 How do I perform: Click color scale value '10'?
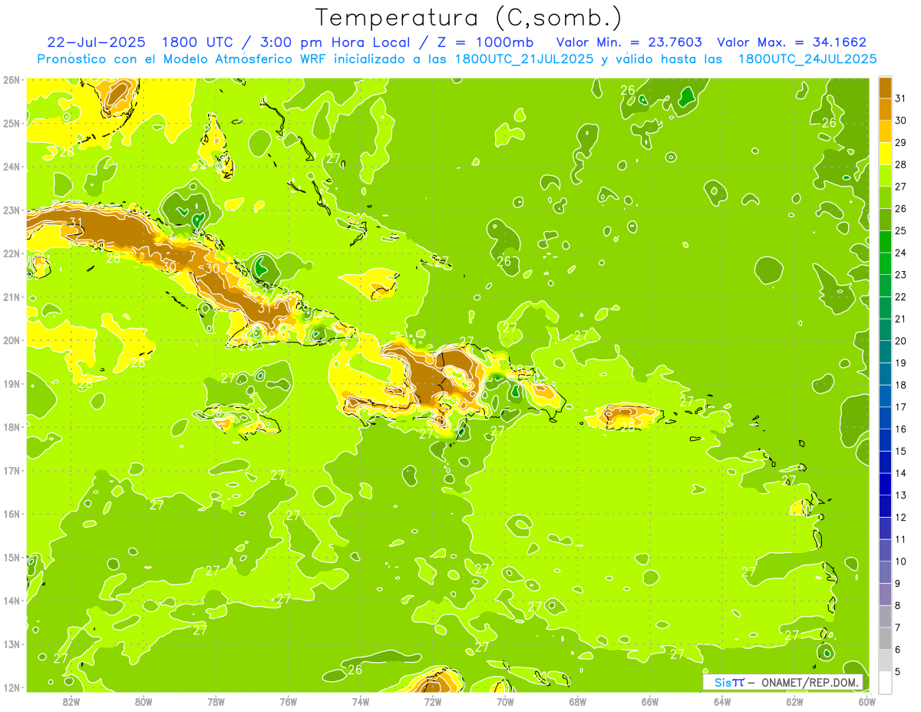point(901,561)
